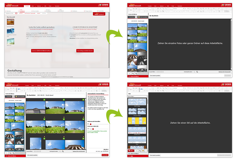Screen dimensions: 238x168
Task: Uncheck checkbox of second-row left cornfield photo
Action: pos(44,119)
